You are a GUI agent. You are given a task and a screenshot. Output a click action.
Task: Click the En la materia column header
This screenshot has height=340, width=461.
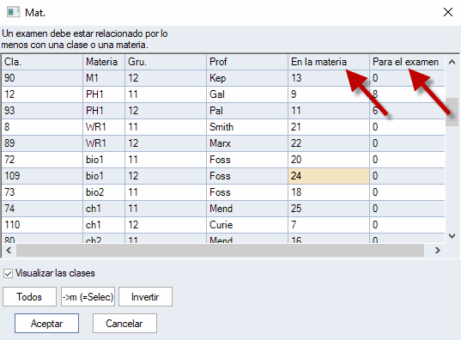click(x=329, y=62)
